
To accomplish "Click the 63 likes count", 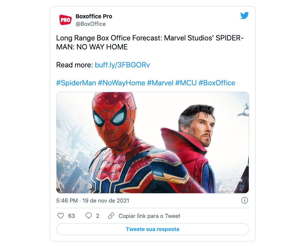I will tap(71, 216).
